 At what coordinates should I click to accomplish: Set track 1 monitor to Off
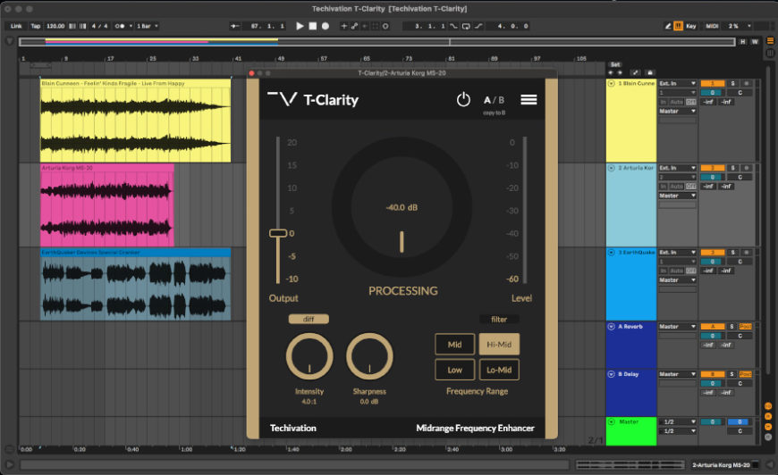click(690, 102)
